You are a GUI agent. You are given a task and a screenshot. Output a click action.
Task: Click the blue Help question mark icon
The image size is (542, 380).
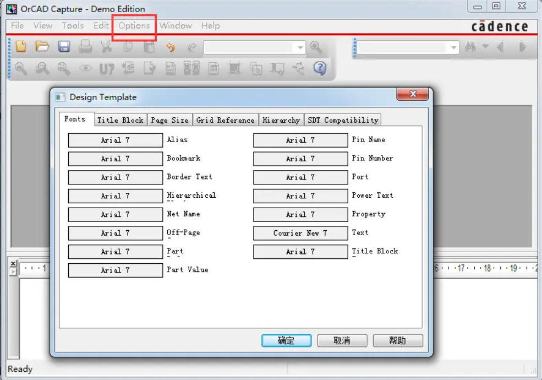pos(320,68)
